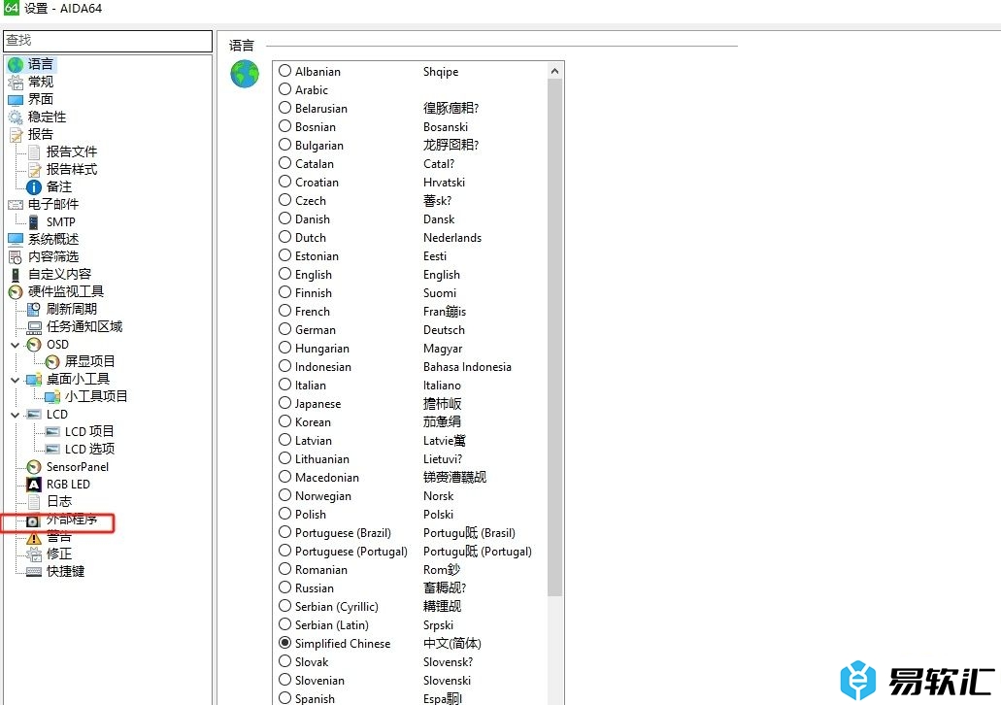The image size is (1001, 705).
Task: Click the document icon for 报告文件
Action: (34, 152)
